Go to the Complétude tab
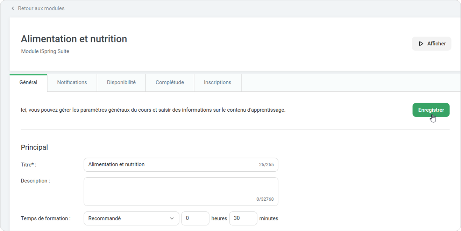 click(170, 83)
